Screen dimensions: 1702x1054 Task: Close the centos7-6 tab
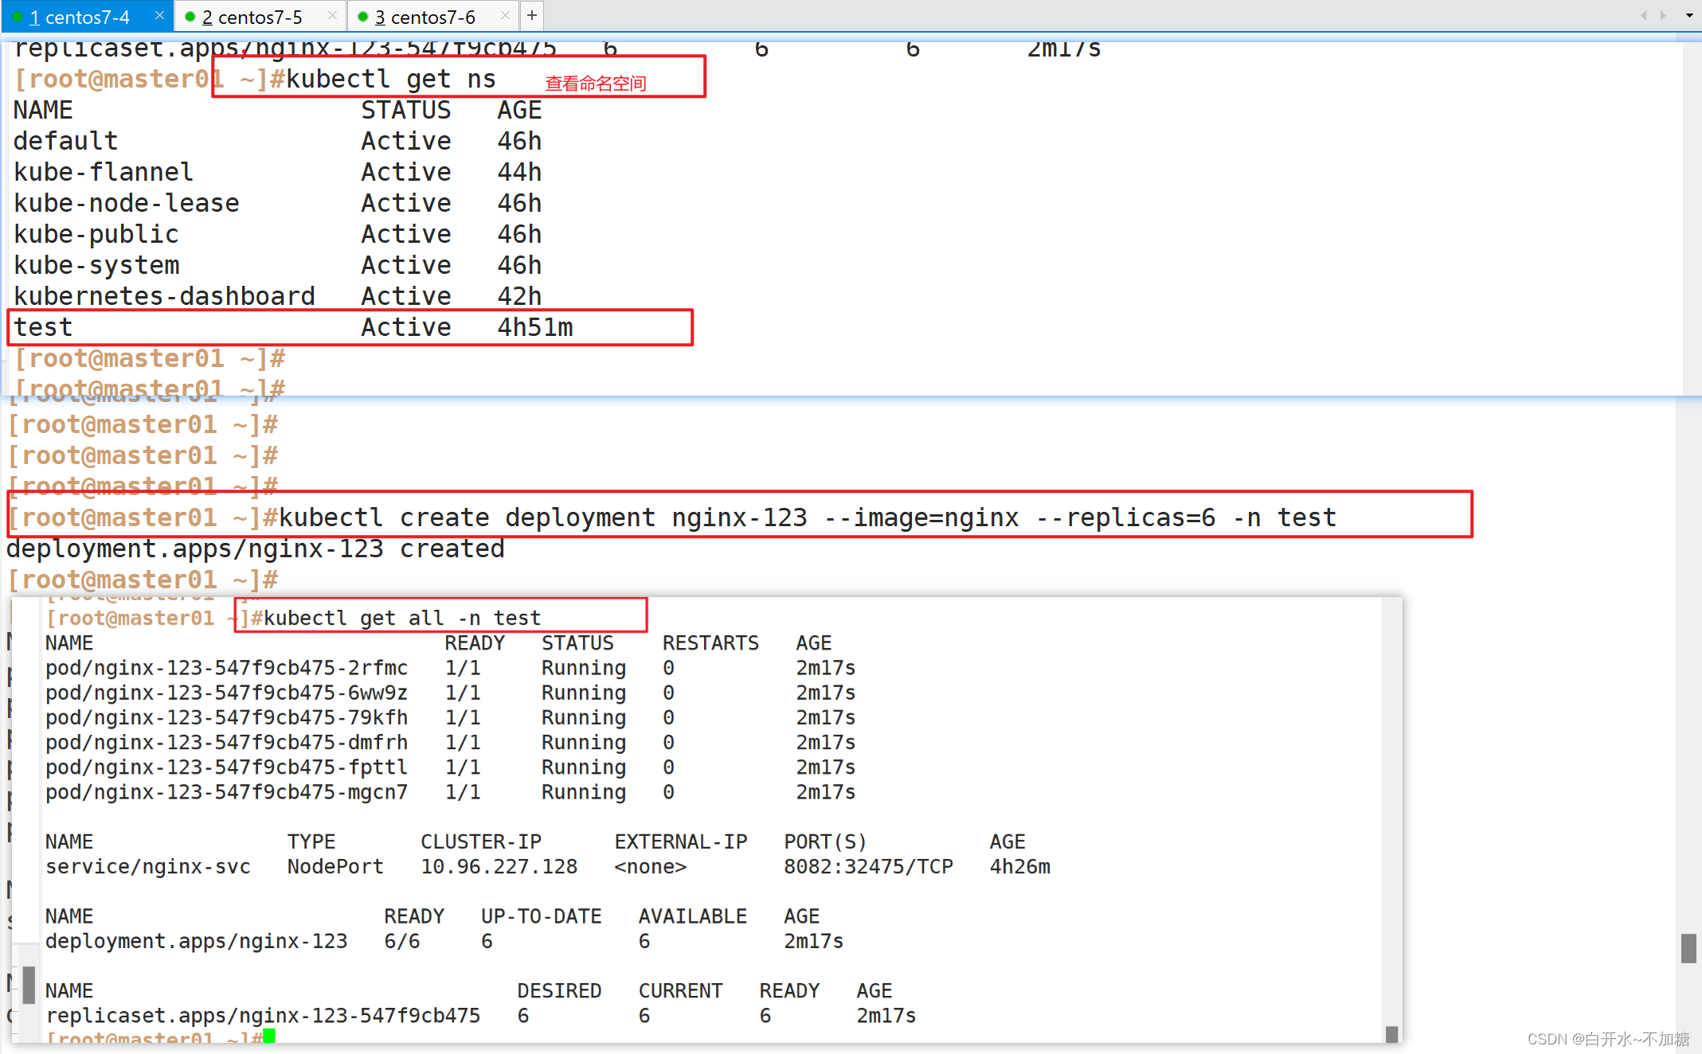point(505,16)
